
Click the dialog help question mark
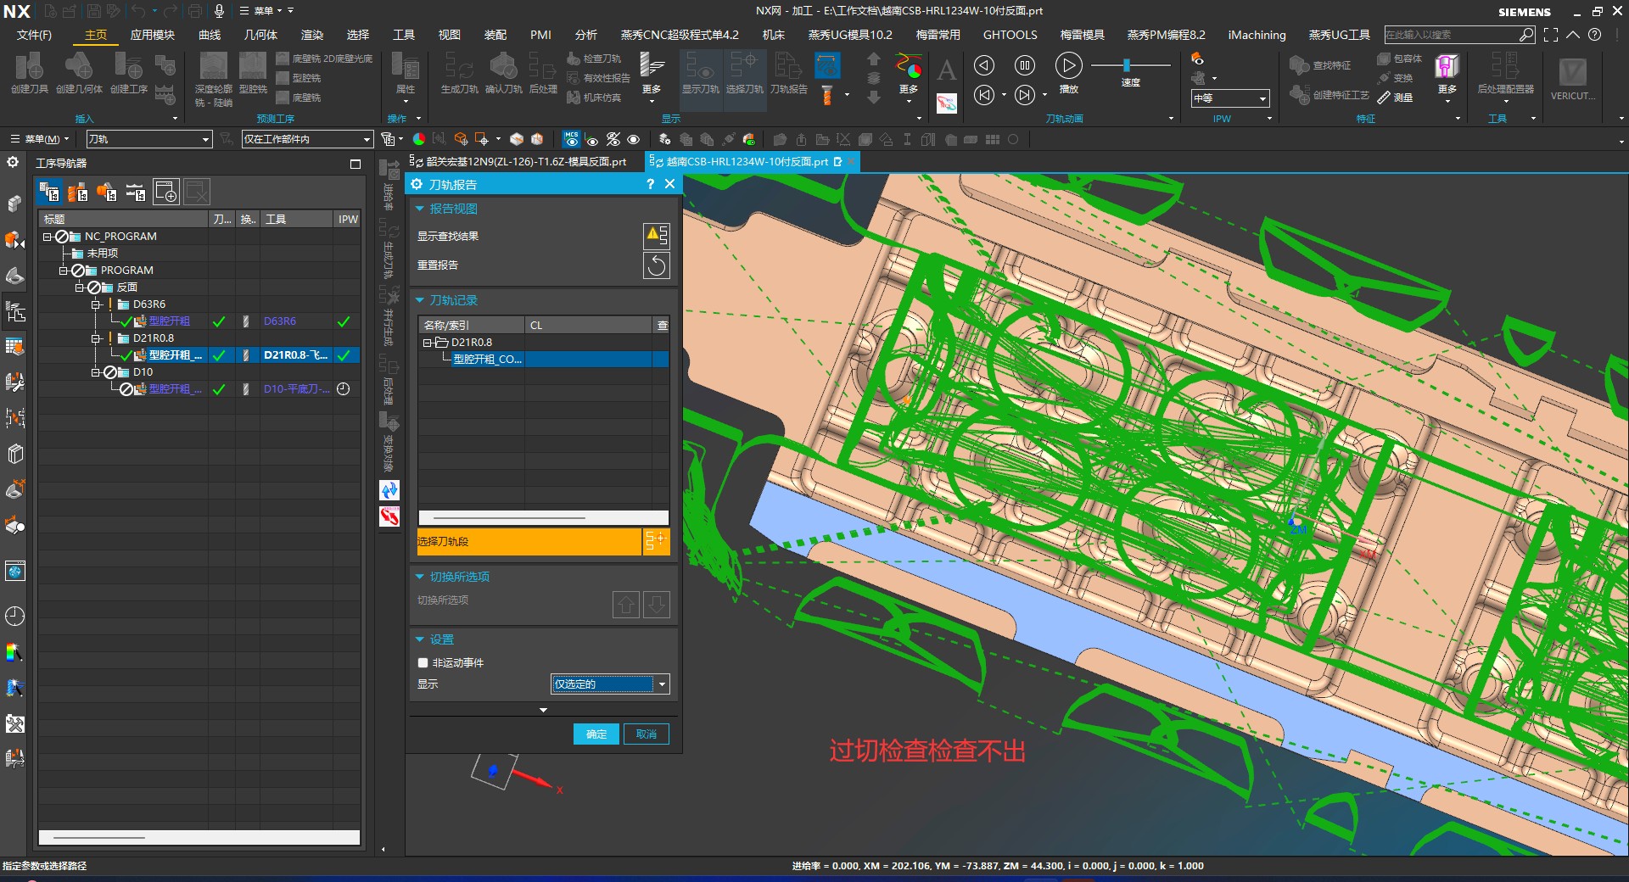(650, 184)
